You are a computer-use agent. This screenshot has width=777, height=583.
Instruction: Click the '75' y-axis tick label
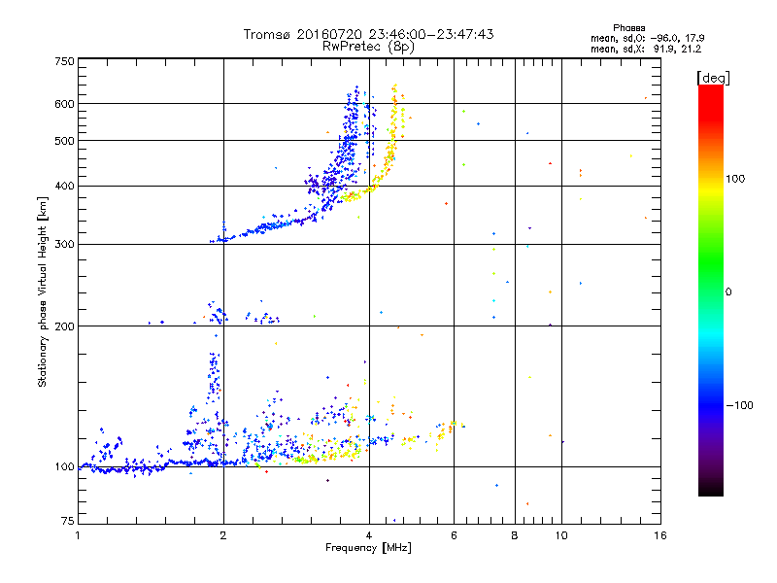tap(68, 521)
